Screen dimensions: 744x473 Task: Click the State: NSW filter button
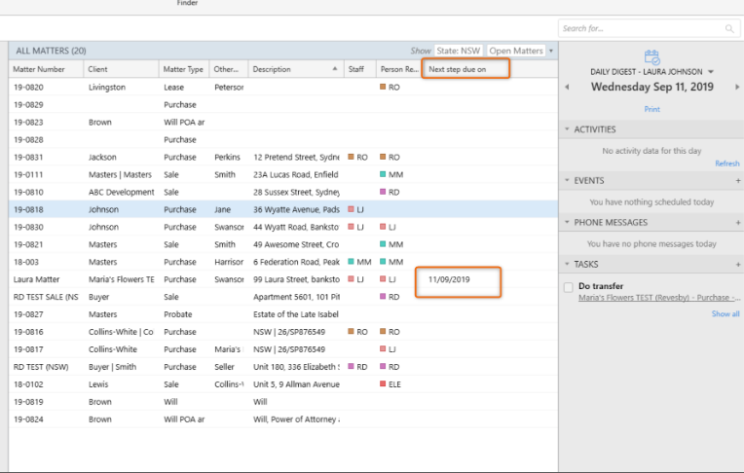point(459,51)
